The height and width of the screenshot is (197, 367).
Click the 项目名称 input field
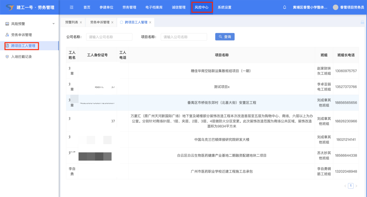click(184, 37)
